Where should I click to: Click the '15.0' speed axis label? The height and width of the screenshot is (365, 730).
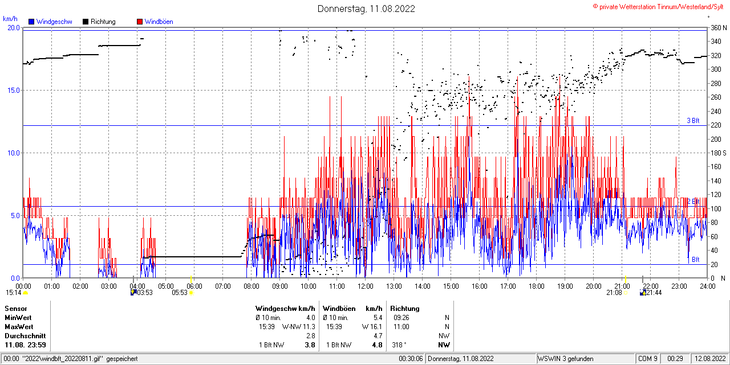[14, 91]
